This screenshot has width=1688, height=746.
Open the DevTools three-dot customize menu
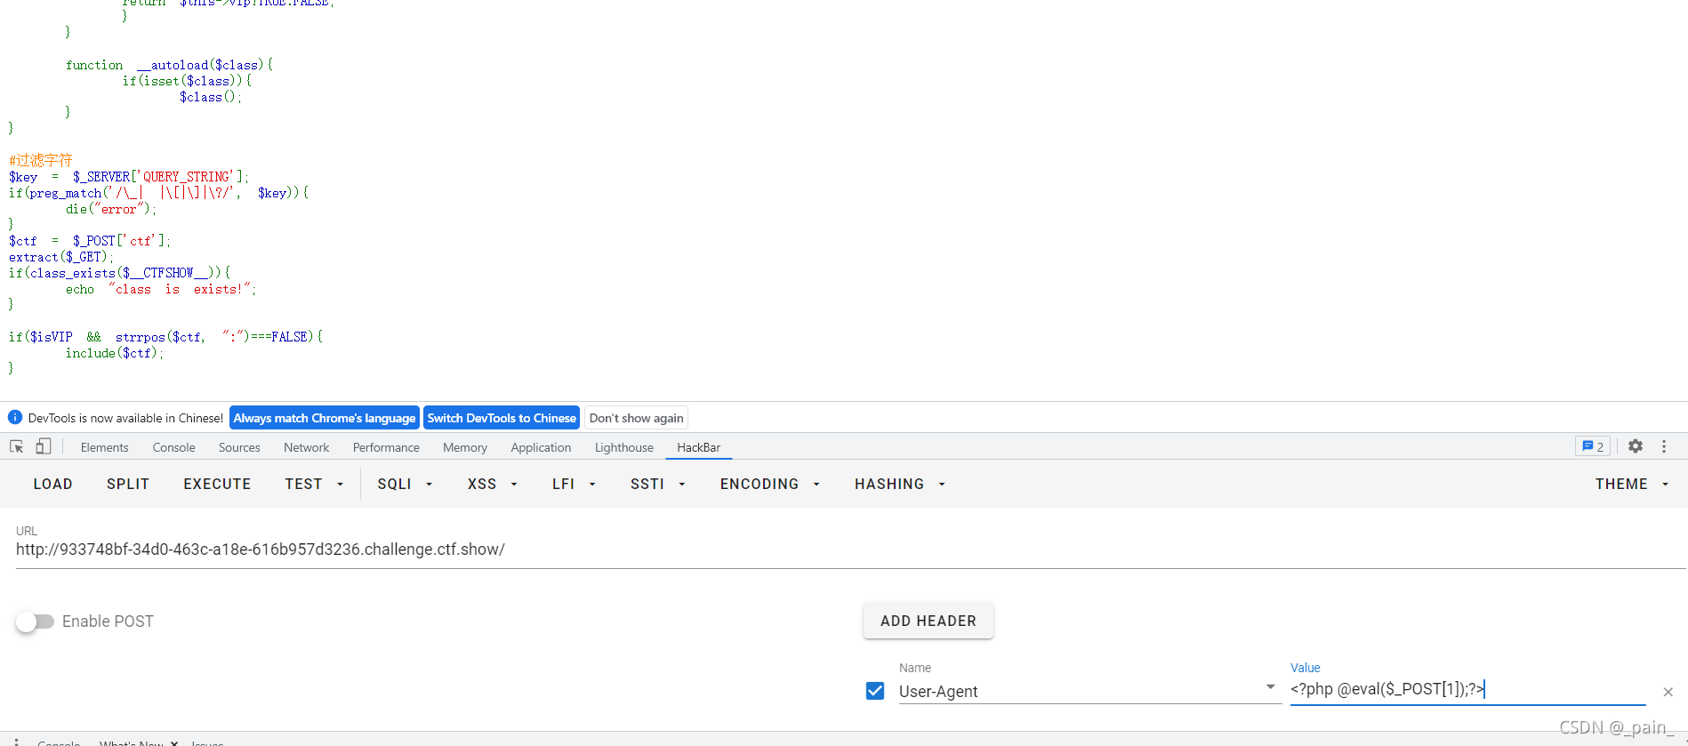1663,446
